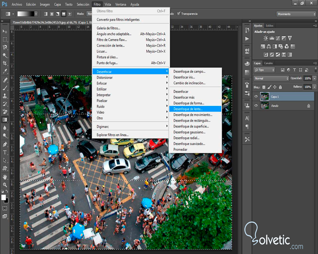Activate the Hand tool
Viewport: 318px width, 254px height.
click(5, 176)
